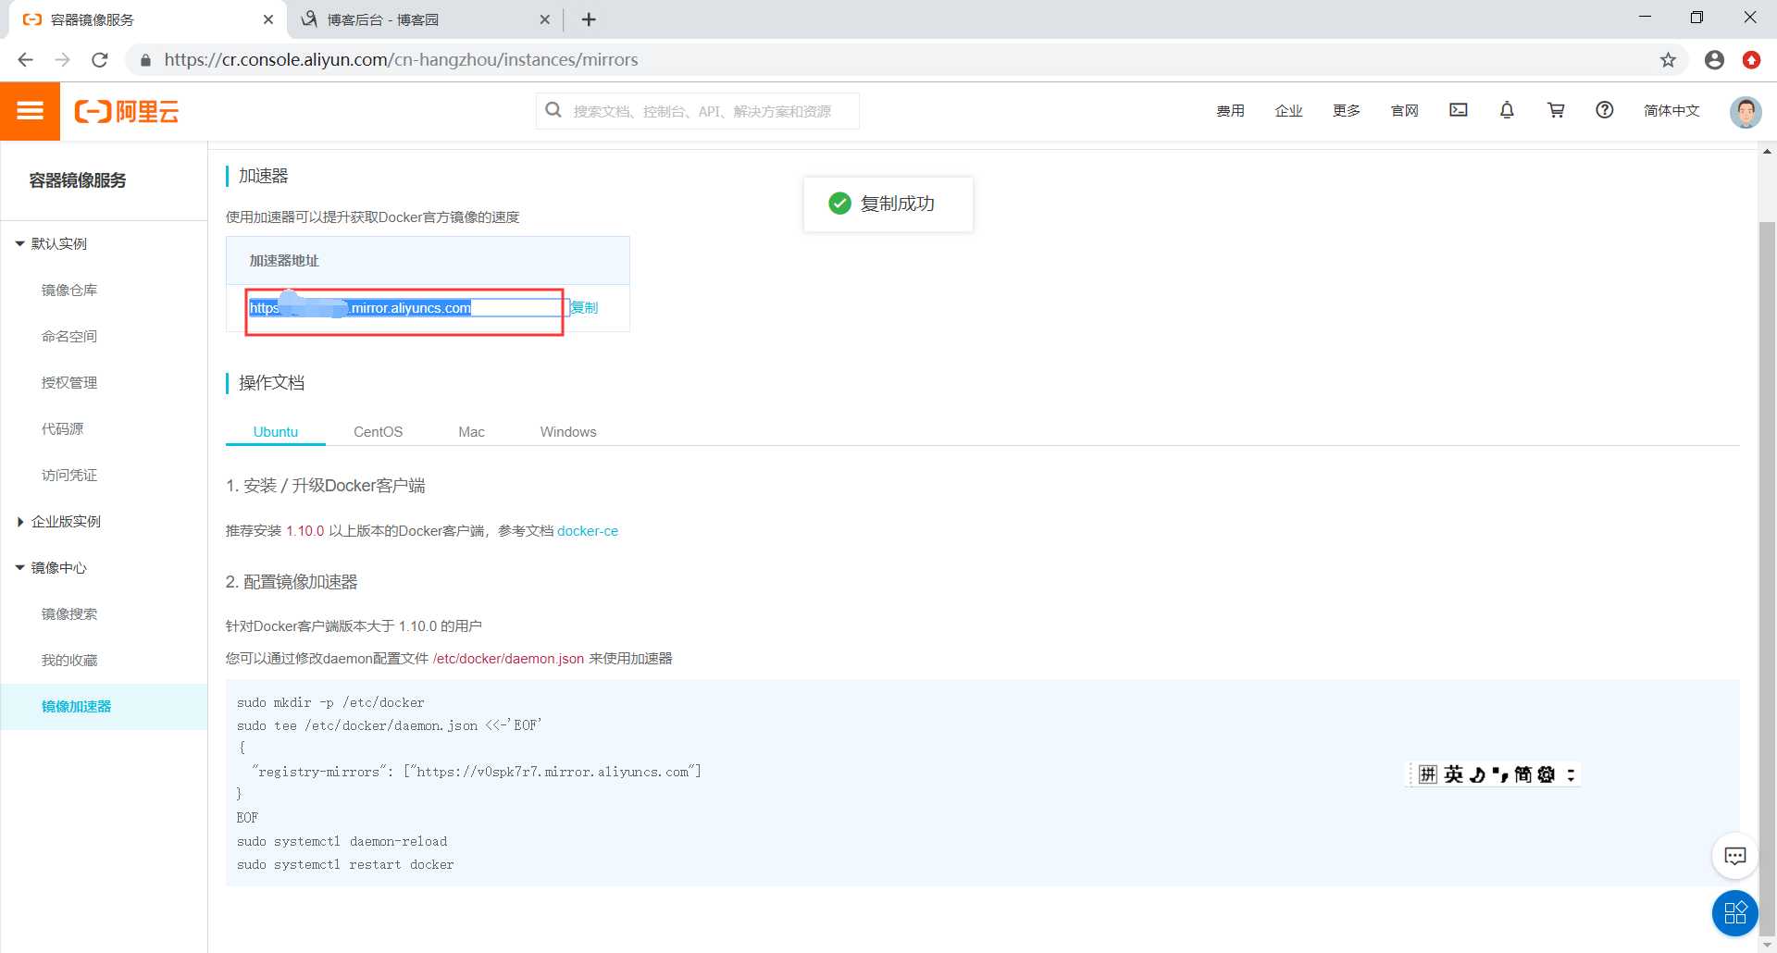Image resolution: width=1777 pixels, height=953 pixels.
Task: Click the scrollbar down arrow
Action: 1767,945
